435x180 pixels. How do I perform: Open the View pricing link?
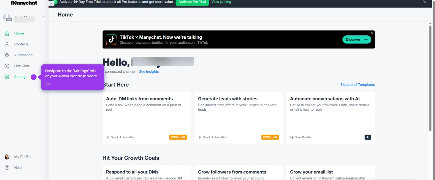coord(221,2)
